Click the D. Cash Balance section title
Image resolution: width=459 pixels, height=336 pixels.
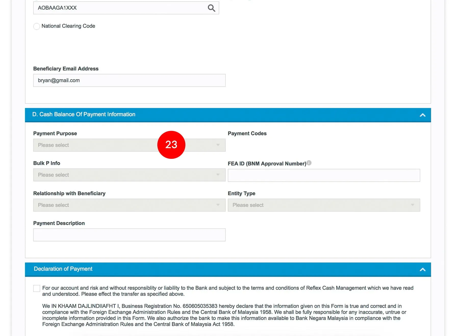[x=84, y=115]
